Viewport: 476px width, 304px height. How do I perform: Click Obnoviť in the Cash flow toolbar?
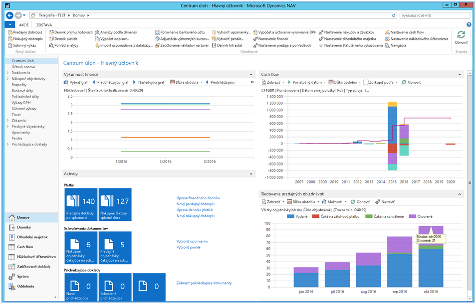click(411, 82)
